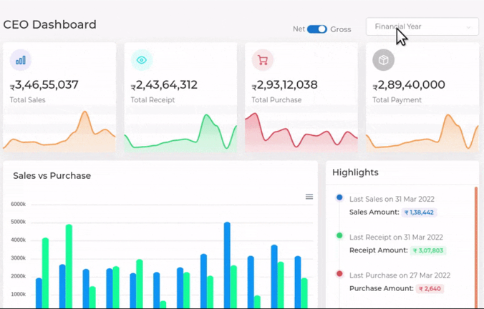The width and height of the screenshot is (484, 309).
Task: Toggle the Net/Gross switch
Action: coord(317,29)
